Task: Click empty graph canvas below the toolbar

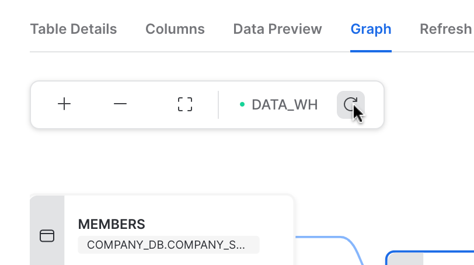Action: pyautogui.click(x=233, y=163)
